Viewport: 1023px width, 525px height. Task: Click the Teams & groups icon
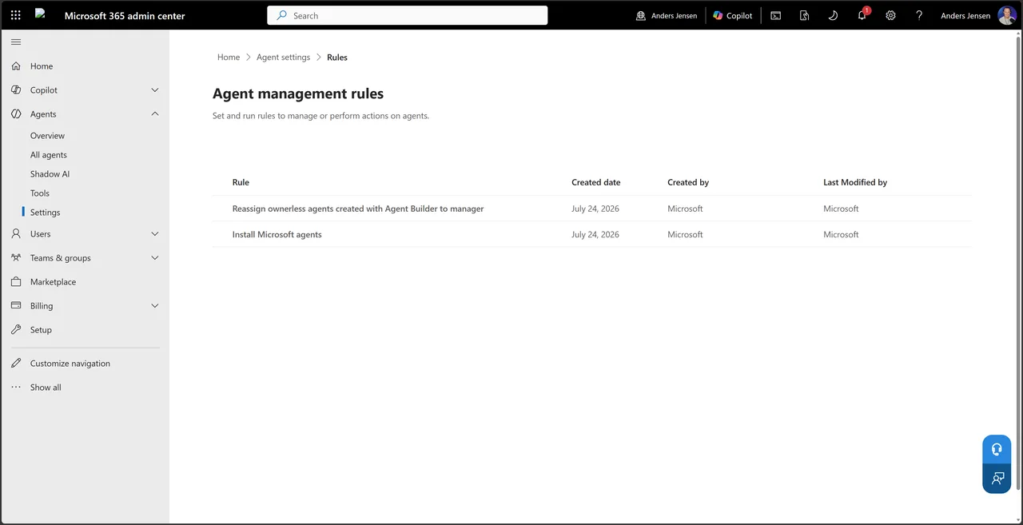[x=16, y=258]
